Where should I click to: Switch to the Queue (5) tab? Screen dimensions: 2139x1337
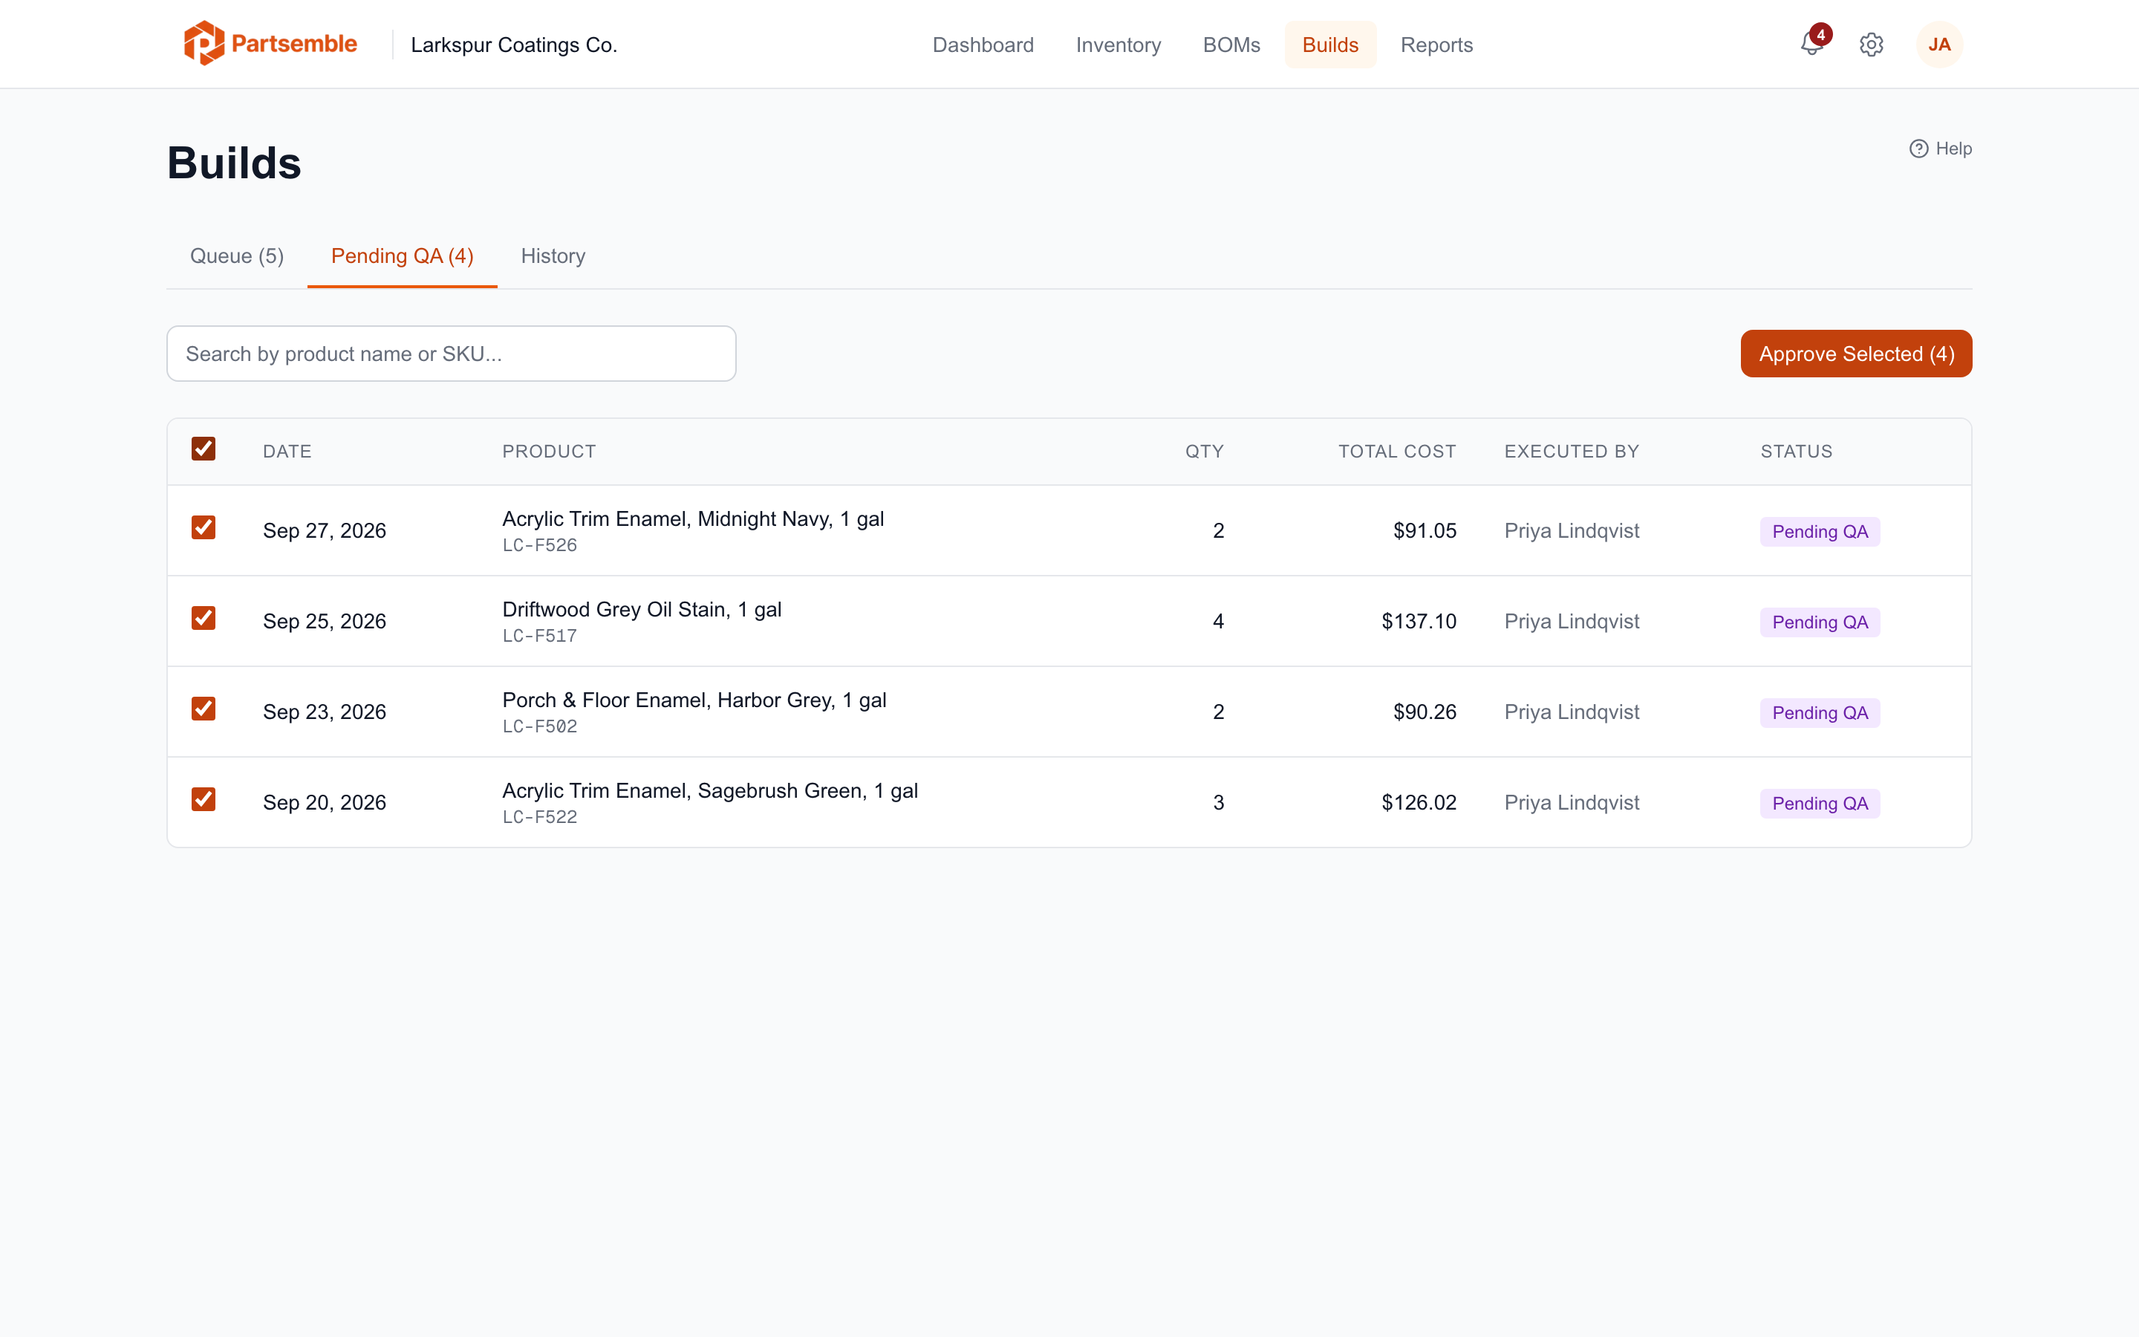(237, 256)
